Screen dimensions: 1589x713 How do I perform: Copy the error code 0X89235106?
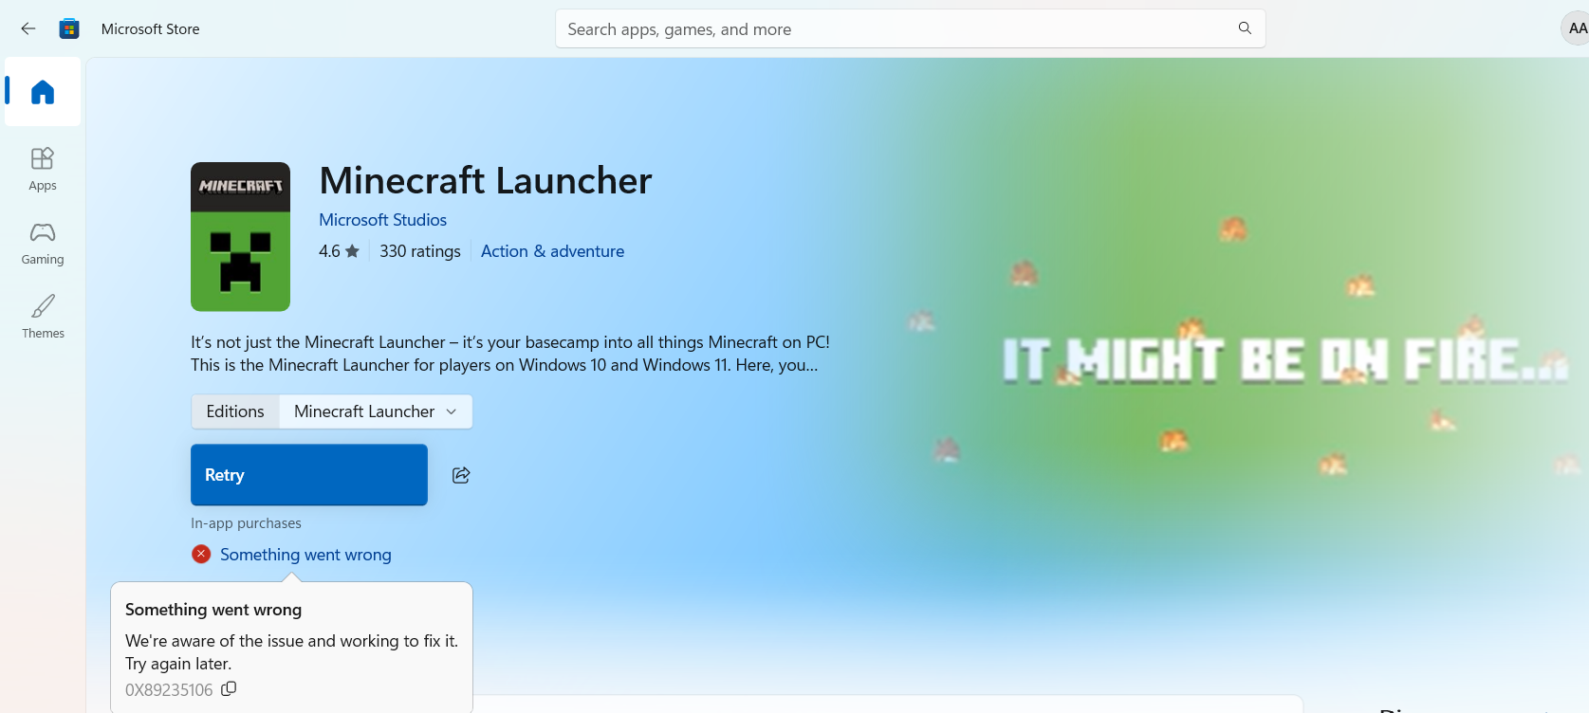tap(229, 689)
